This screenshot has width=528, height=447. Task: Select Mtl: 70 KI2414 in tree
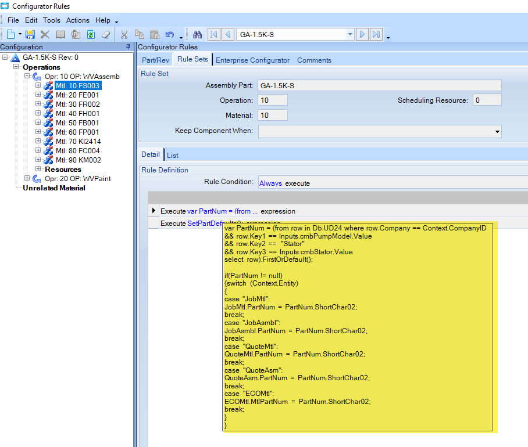[78, 142]
